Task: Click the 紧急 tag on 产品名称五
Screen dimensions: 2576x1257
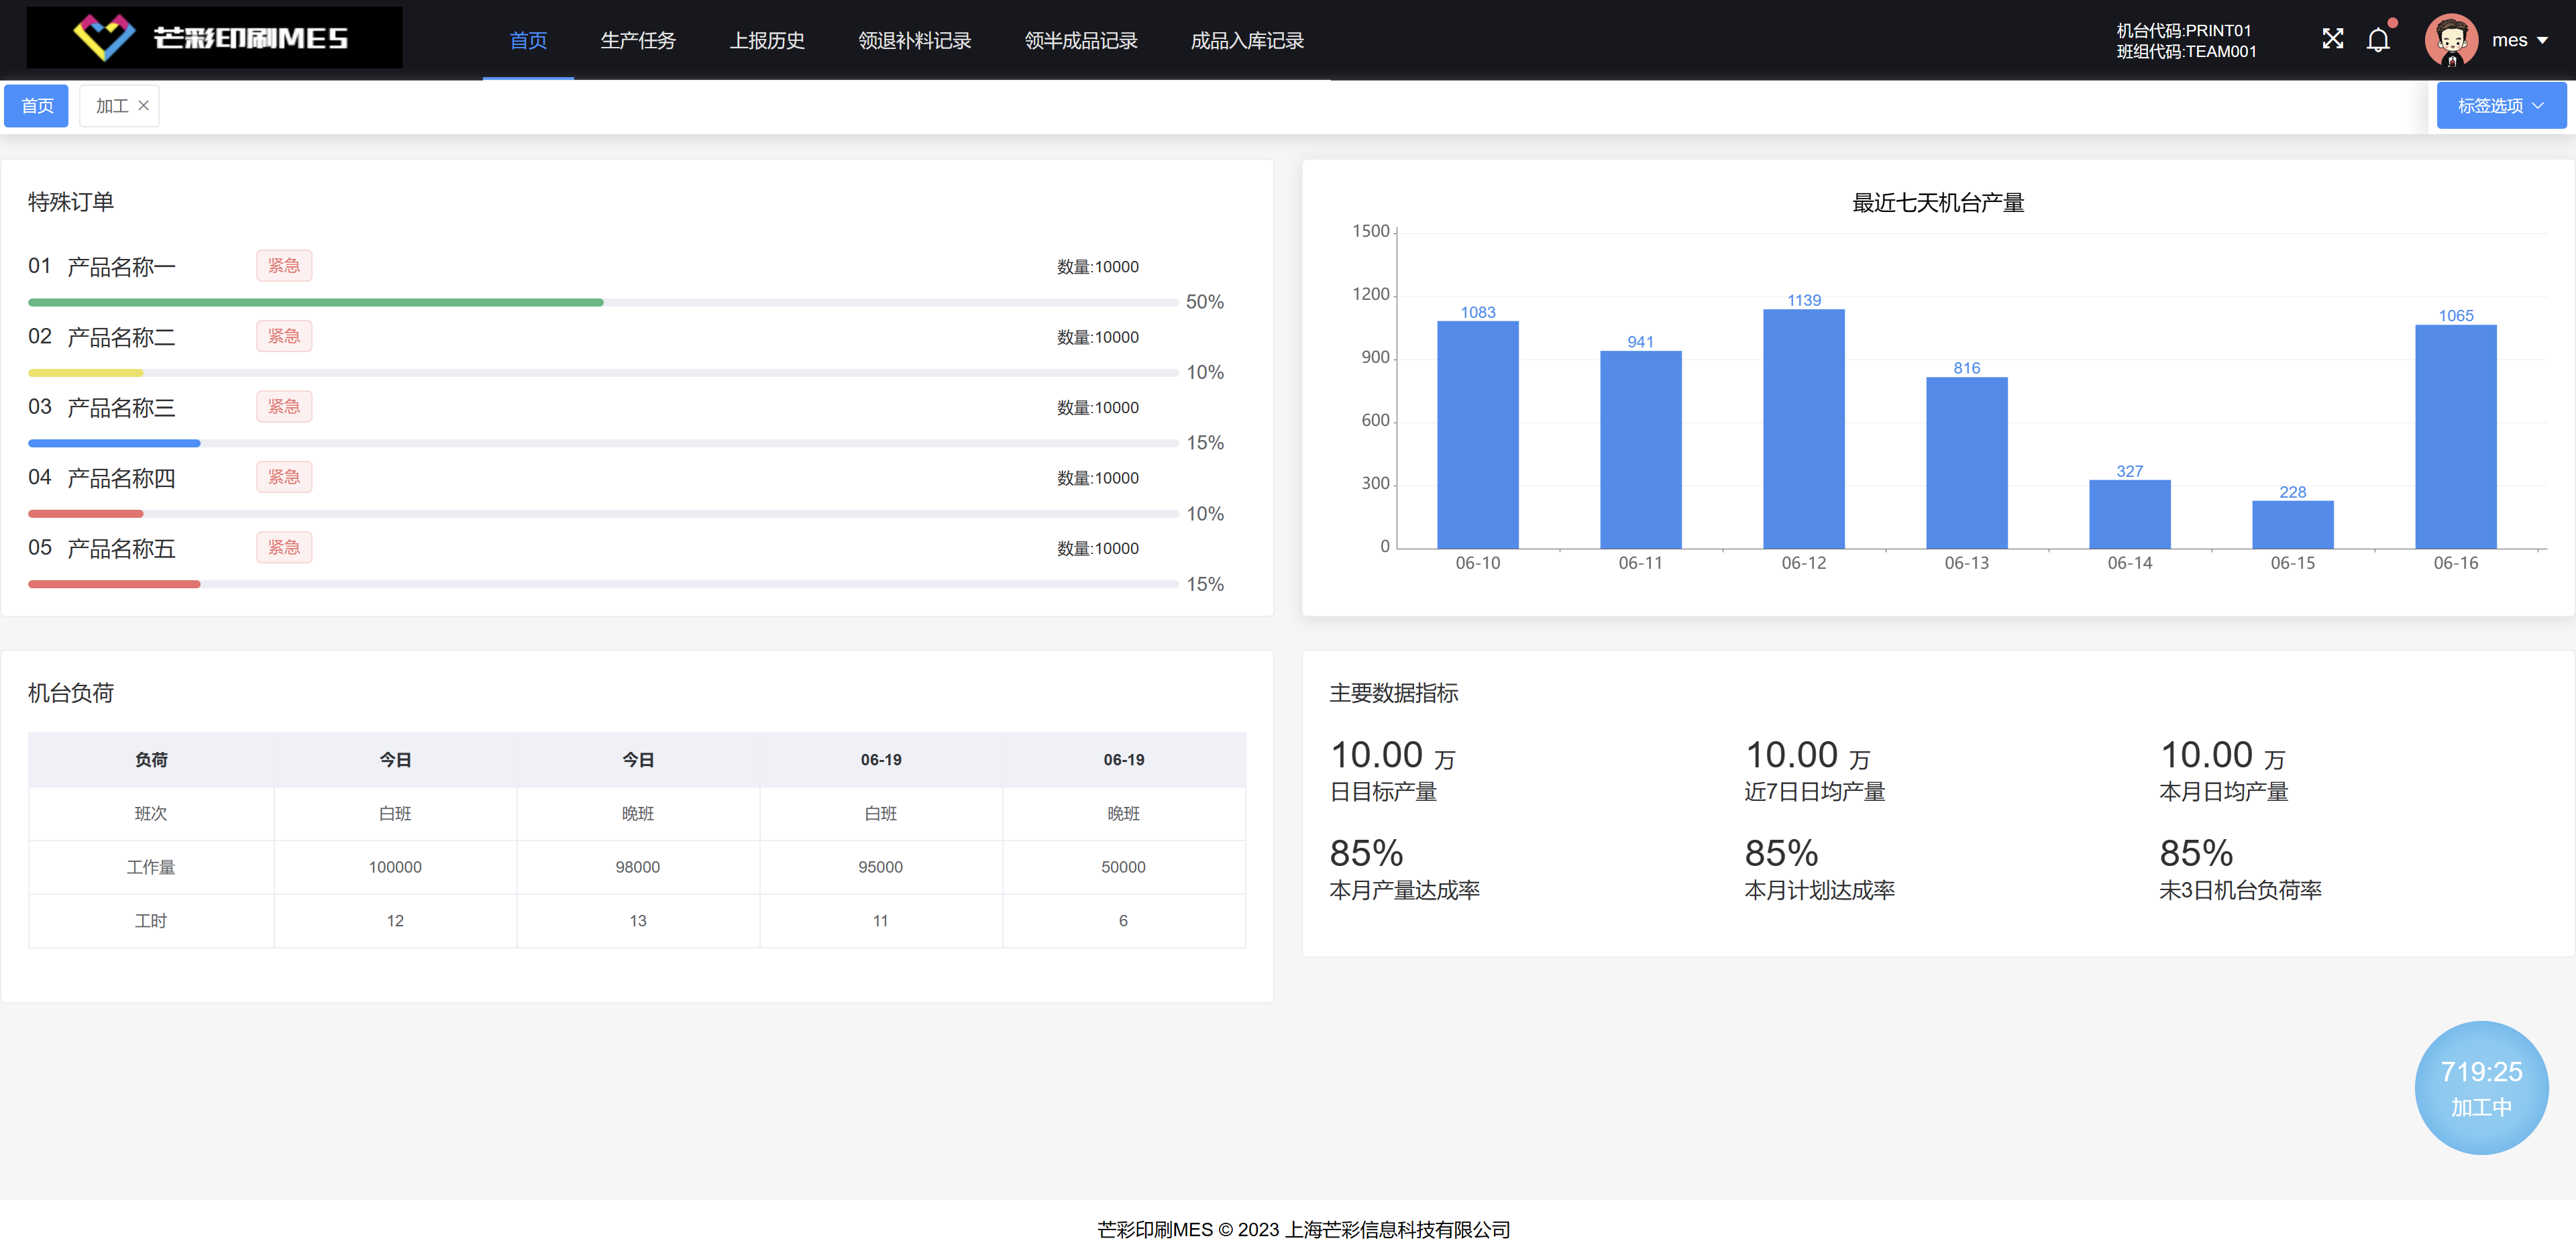Action: 284,547
